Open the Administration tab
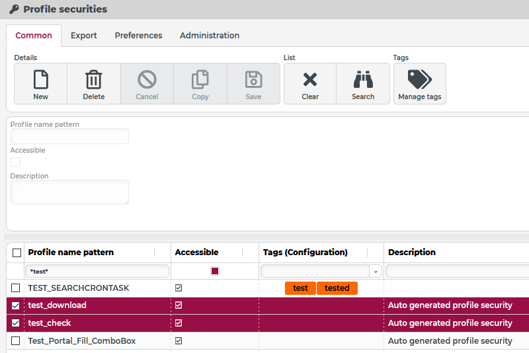The image size is (529, 353). 210,36
